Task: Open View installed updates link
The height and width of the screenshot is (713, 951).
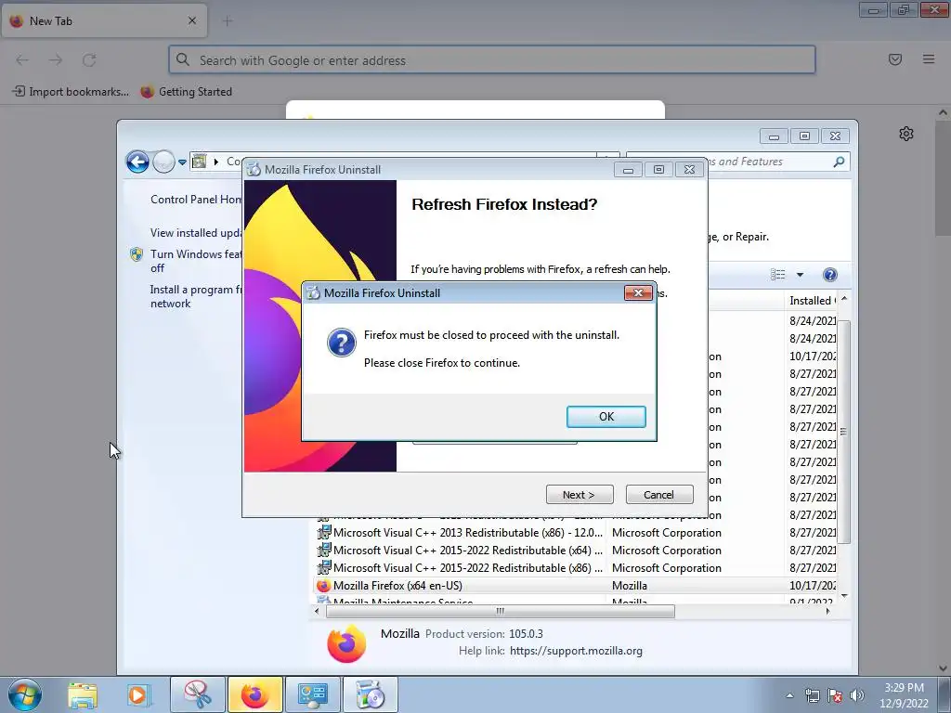Action: click(196, 233)
